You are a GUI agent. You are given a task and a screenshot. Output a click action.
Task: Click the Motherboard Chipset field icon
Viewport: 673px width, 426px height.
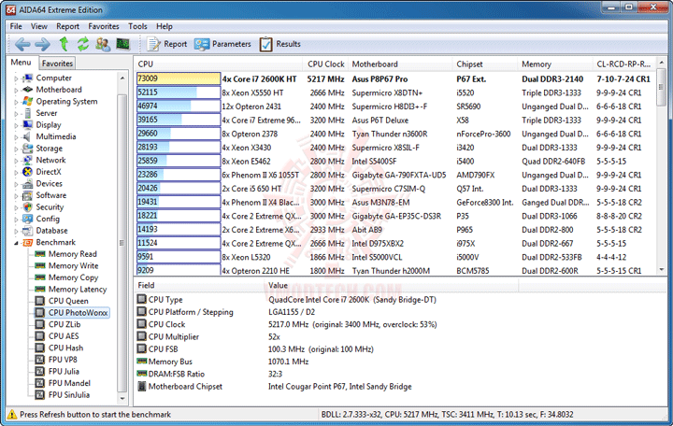(x=142, y=386)
